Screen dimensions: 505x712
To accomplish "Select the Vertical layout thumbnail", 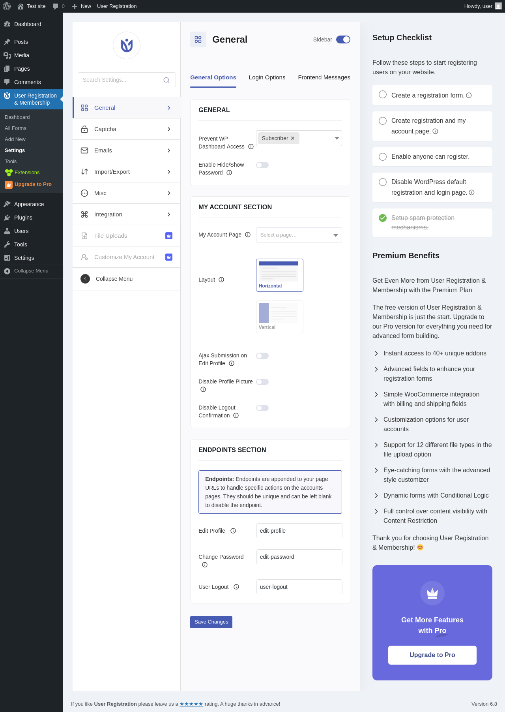I will 280,317.
